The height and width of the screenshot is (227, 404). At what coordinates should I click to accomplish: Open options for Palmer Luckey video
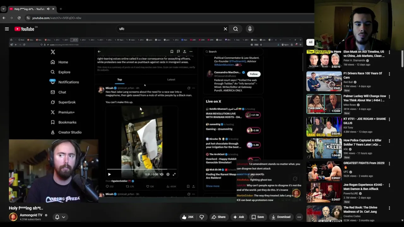(x=389, y=96)
